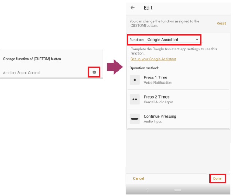Screen dimensions: 233x196
Task: Open CUSTOM button settings gear icon
Action: 94,72
